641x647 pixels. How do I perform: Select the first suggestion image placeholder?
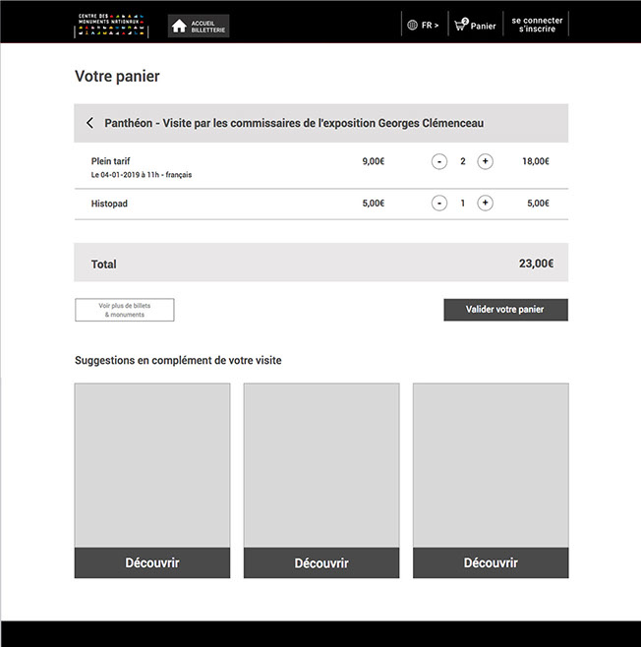tap(152, 465)
